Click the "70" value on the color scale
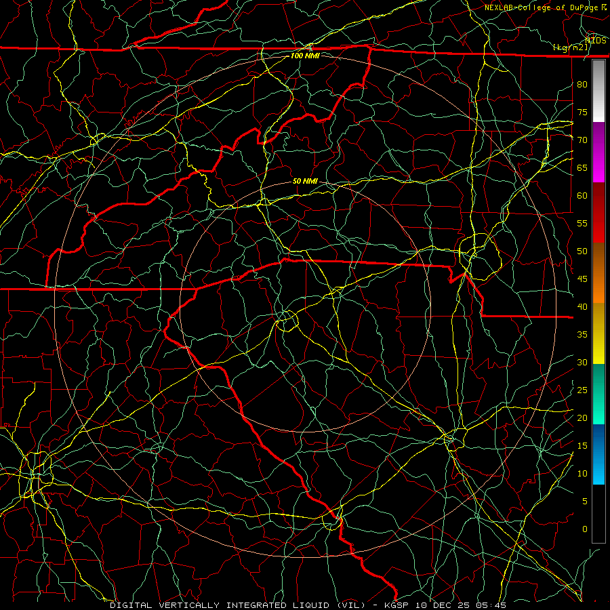610x610 pixels. (582, 140)
